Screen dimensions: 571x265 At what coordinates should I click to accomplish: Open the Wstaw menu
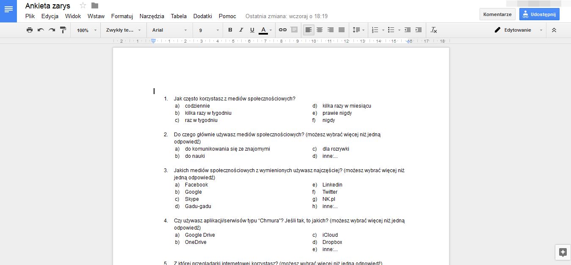96,16
